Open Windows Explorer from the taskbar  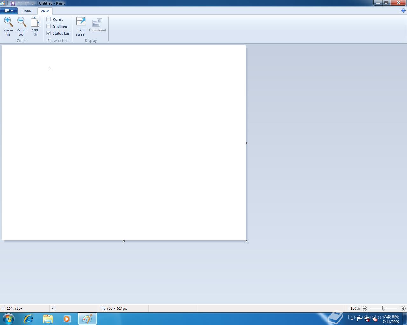(x=48, y=318)
